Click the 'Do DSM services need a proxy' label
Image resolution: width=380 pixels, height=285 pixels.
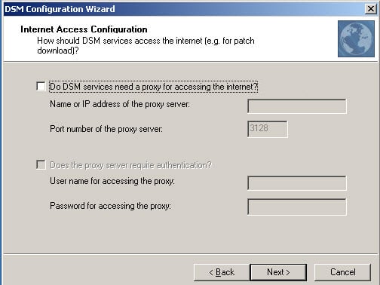[x=154, y=87]
